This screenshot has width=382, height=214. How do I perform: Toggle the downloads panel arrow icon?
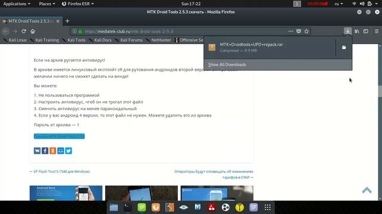(347, 32)
